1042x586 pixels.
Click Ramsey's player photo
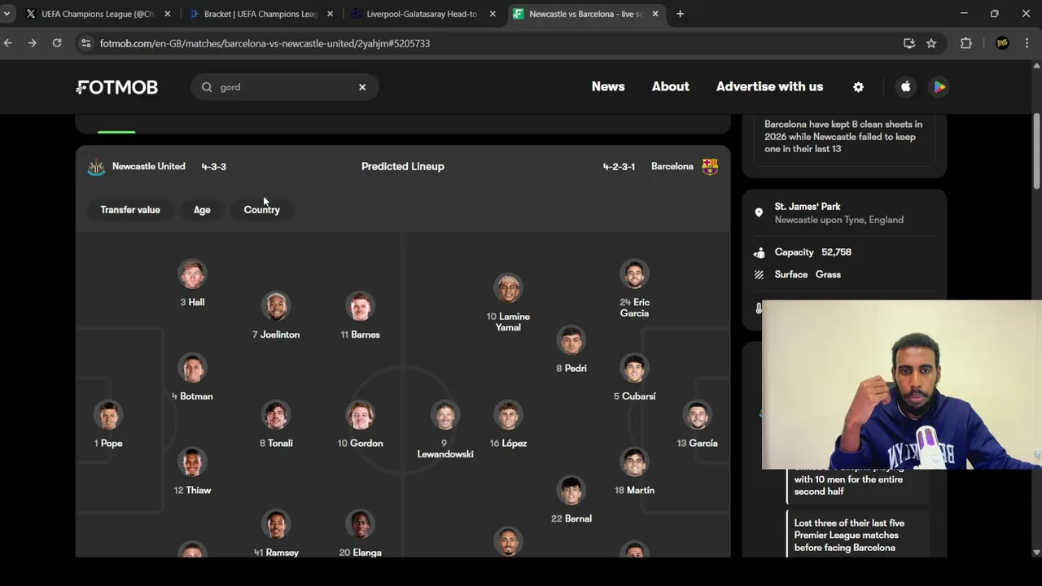[276, 524]
